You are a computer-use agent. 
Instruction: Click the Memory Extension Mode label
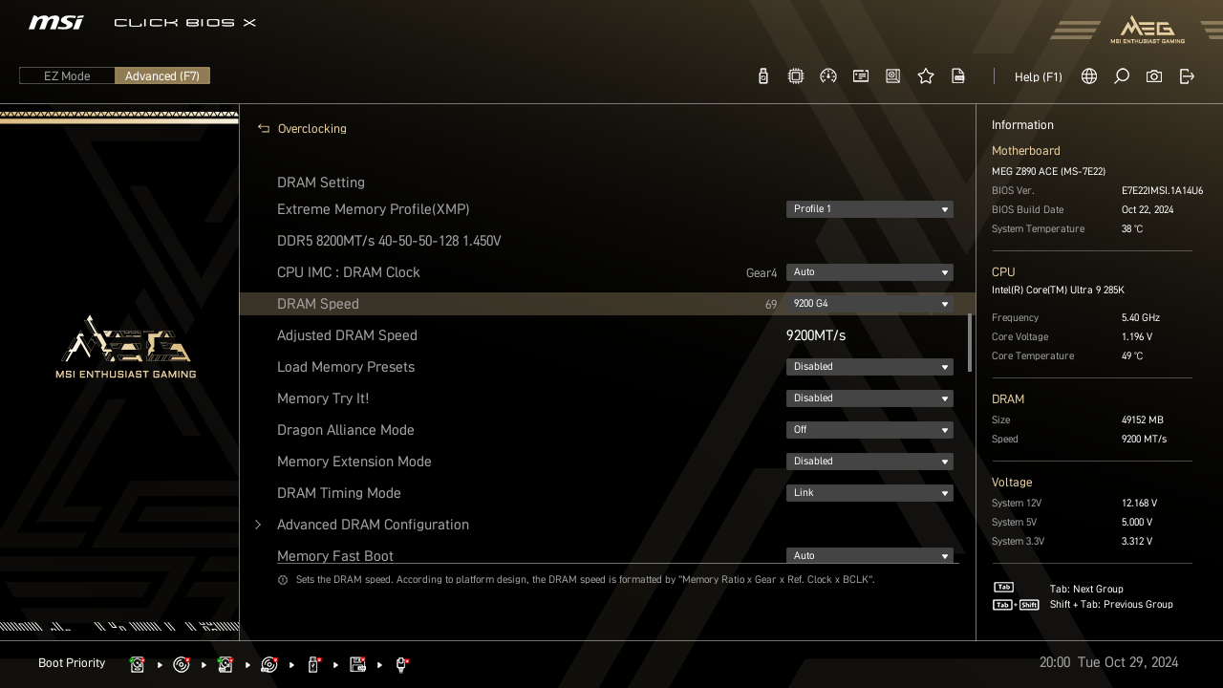[x=354, y=462]
